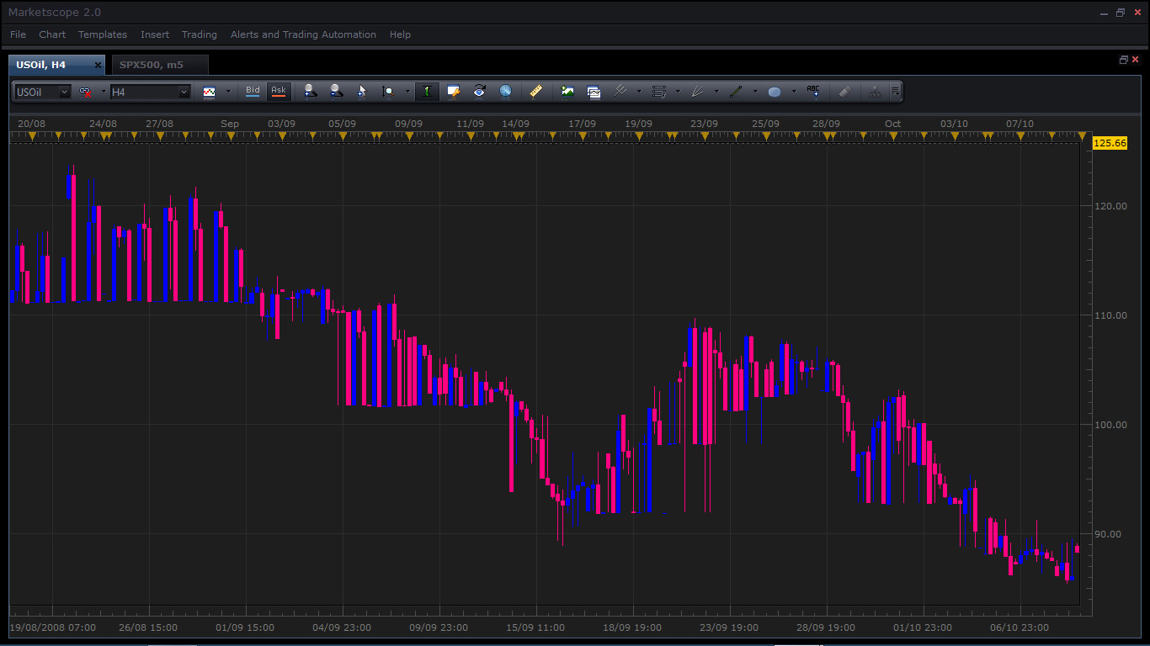Click the eraser tool icon
The image size is (1150, 646).
[x=845, y=92]
